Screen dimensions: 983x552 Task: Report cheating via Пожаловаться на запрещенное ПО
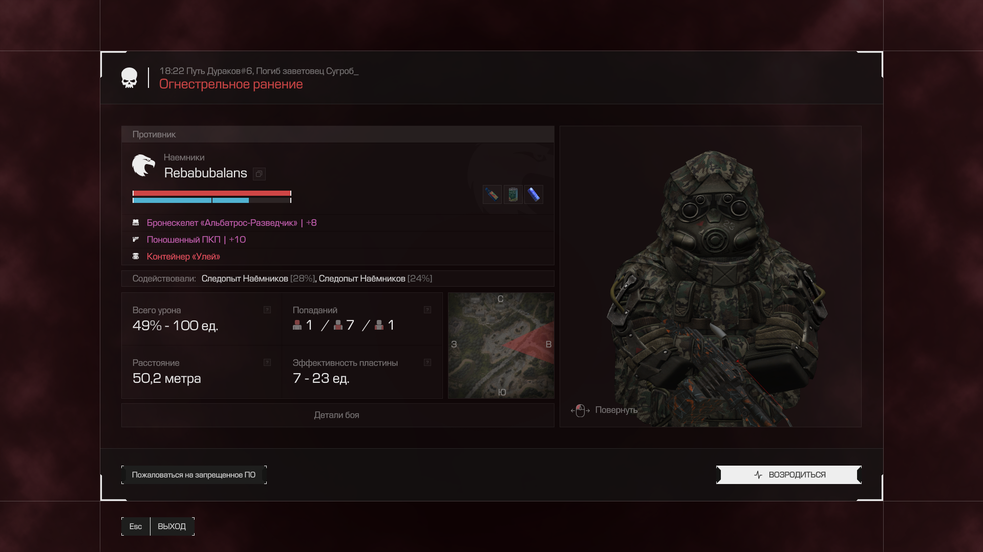click(x=194, y=475)
